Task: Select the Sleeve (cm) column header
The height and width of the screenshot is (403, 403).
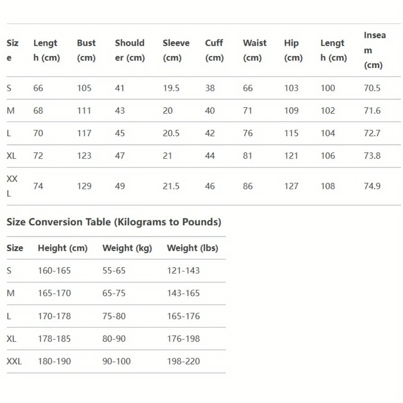Action: 176,50
